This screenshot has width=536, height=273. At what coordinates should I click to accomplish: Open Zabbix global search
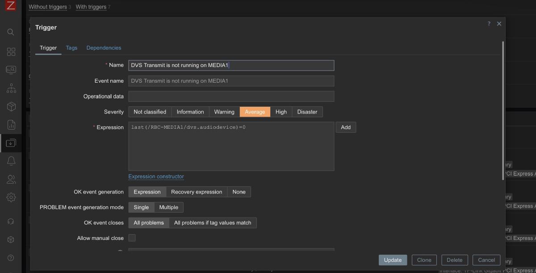point(11,32)
